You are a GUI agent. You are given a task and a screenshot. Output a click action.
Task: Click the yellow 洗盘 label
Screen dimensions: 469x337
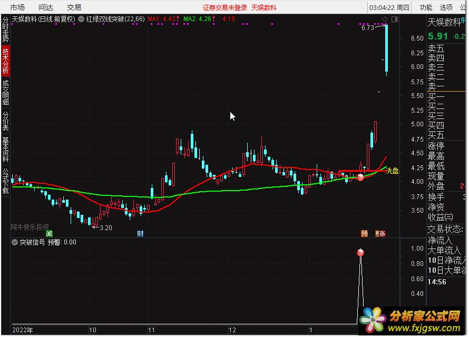pyautogui.click(x=393, y=171)
